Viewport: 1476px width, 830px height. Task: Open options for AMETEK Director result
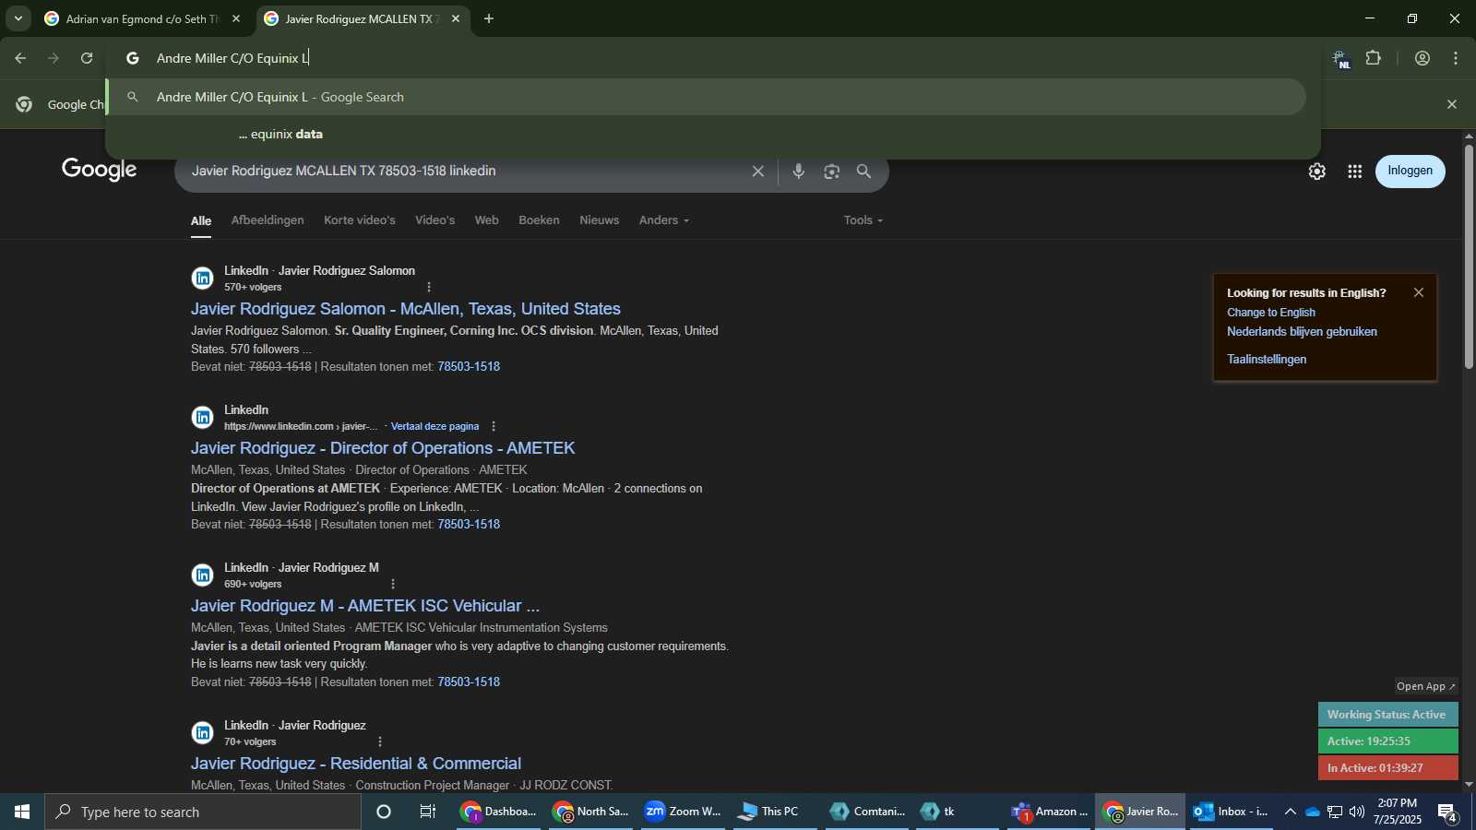(494, 426)
